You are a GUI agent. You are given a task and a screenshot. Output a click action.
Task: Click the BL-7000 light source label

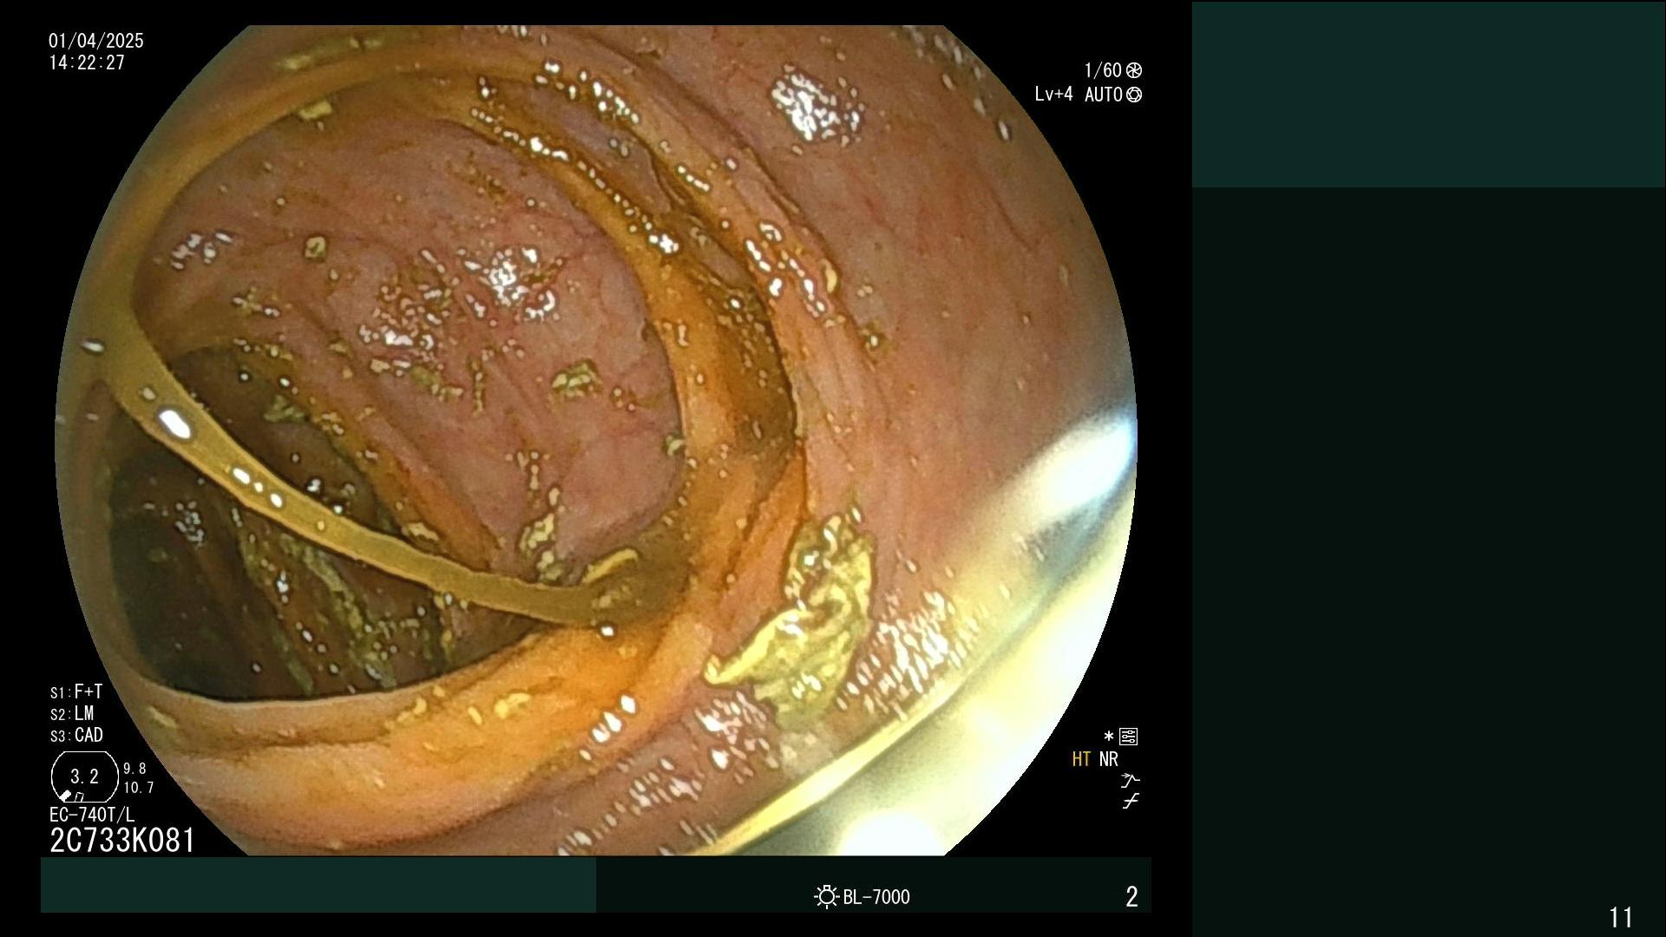tap(876, 897)
